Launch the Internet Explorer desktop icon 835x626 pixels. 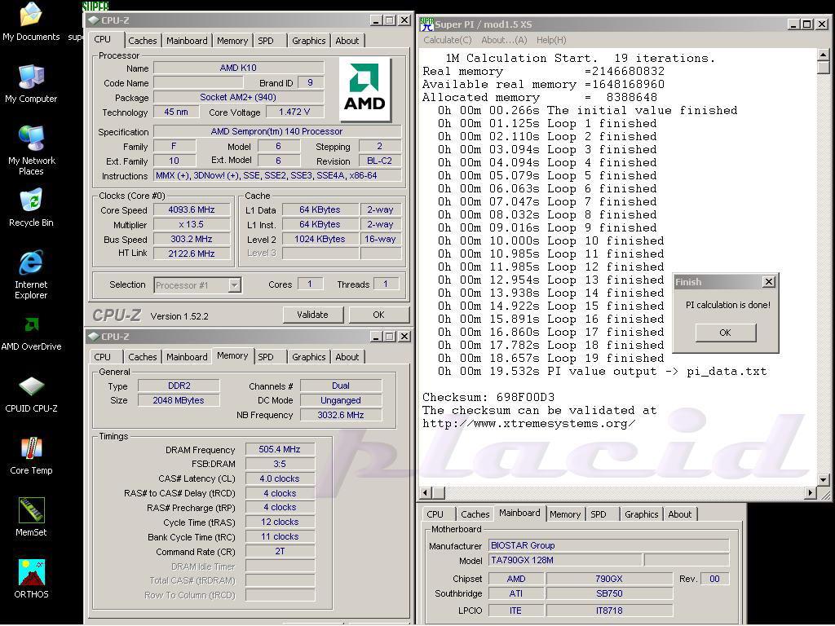(x=31, y=274)
